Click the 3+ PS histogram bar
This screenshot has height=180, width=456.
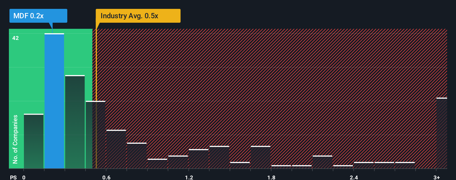(442, 133)
